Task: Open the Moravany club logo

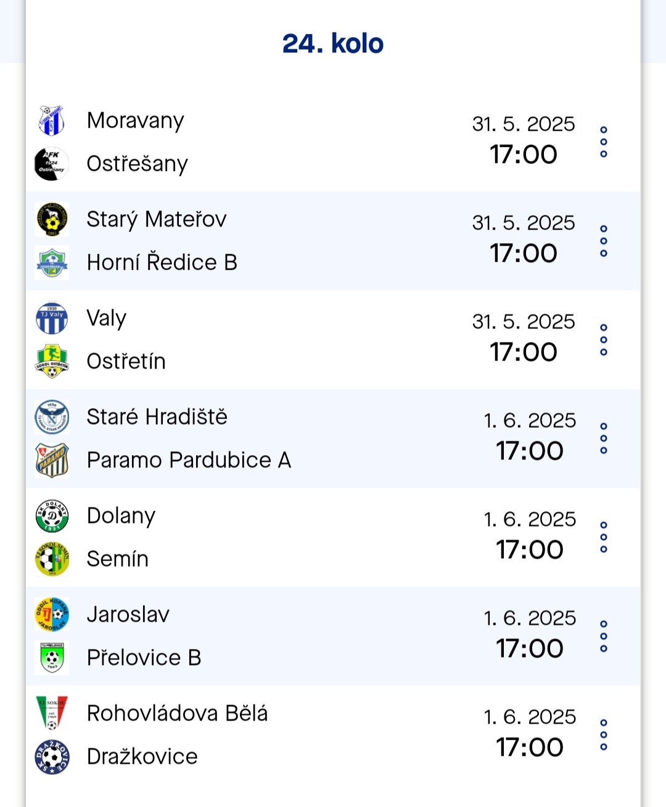Action: coord(52,120)
